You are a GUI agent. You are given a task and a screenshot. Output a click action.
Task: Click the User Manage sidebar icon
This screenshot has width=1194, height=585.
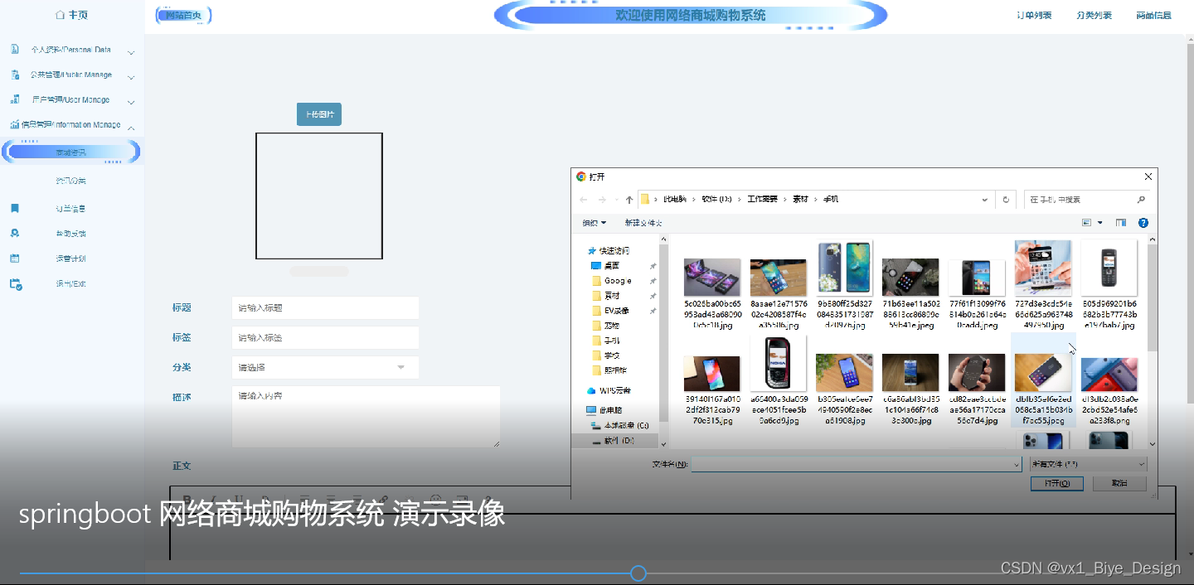point(14,99)
